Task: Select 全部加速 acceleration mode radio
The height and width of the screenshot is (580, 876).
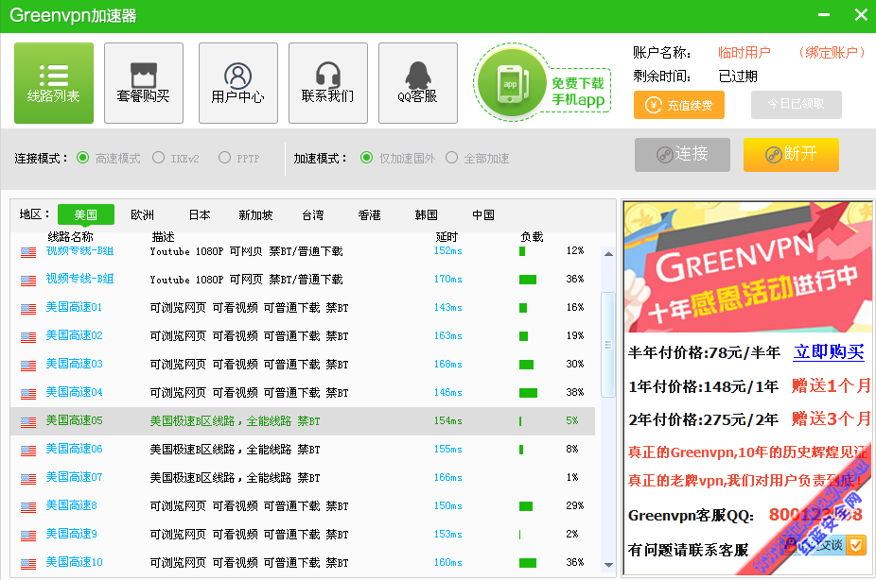Action: tap(451, 158)
